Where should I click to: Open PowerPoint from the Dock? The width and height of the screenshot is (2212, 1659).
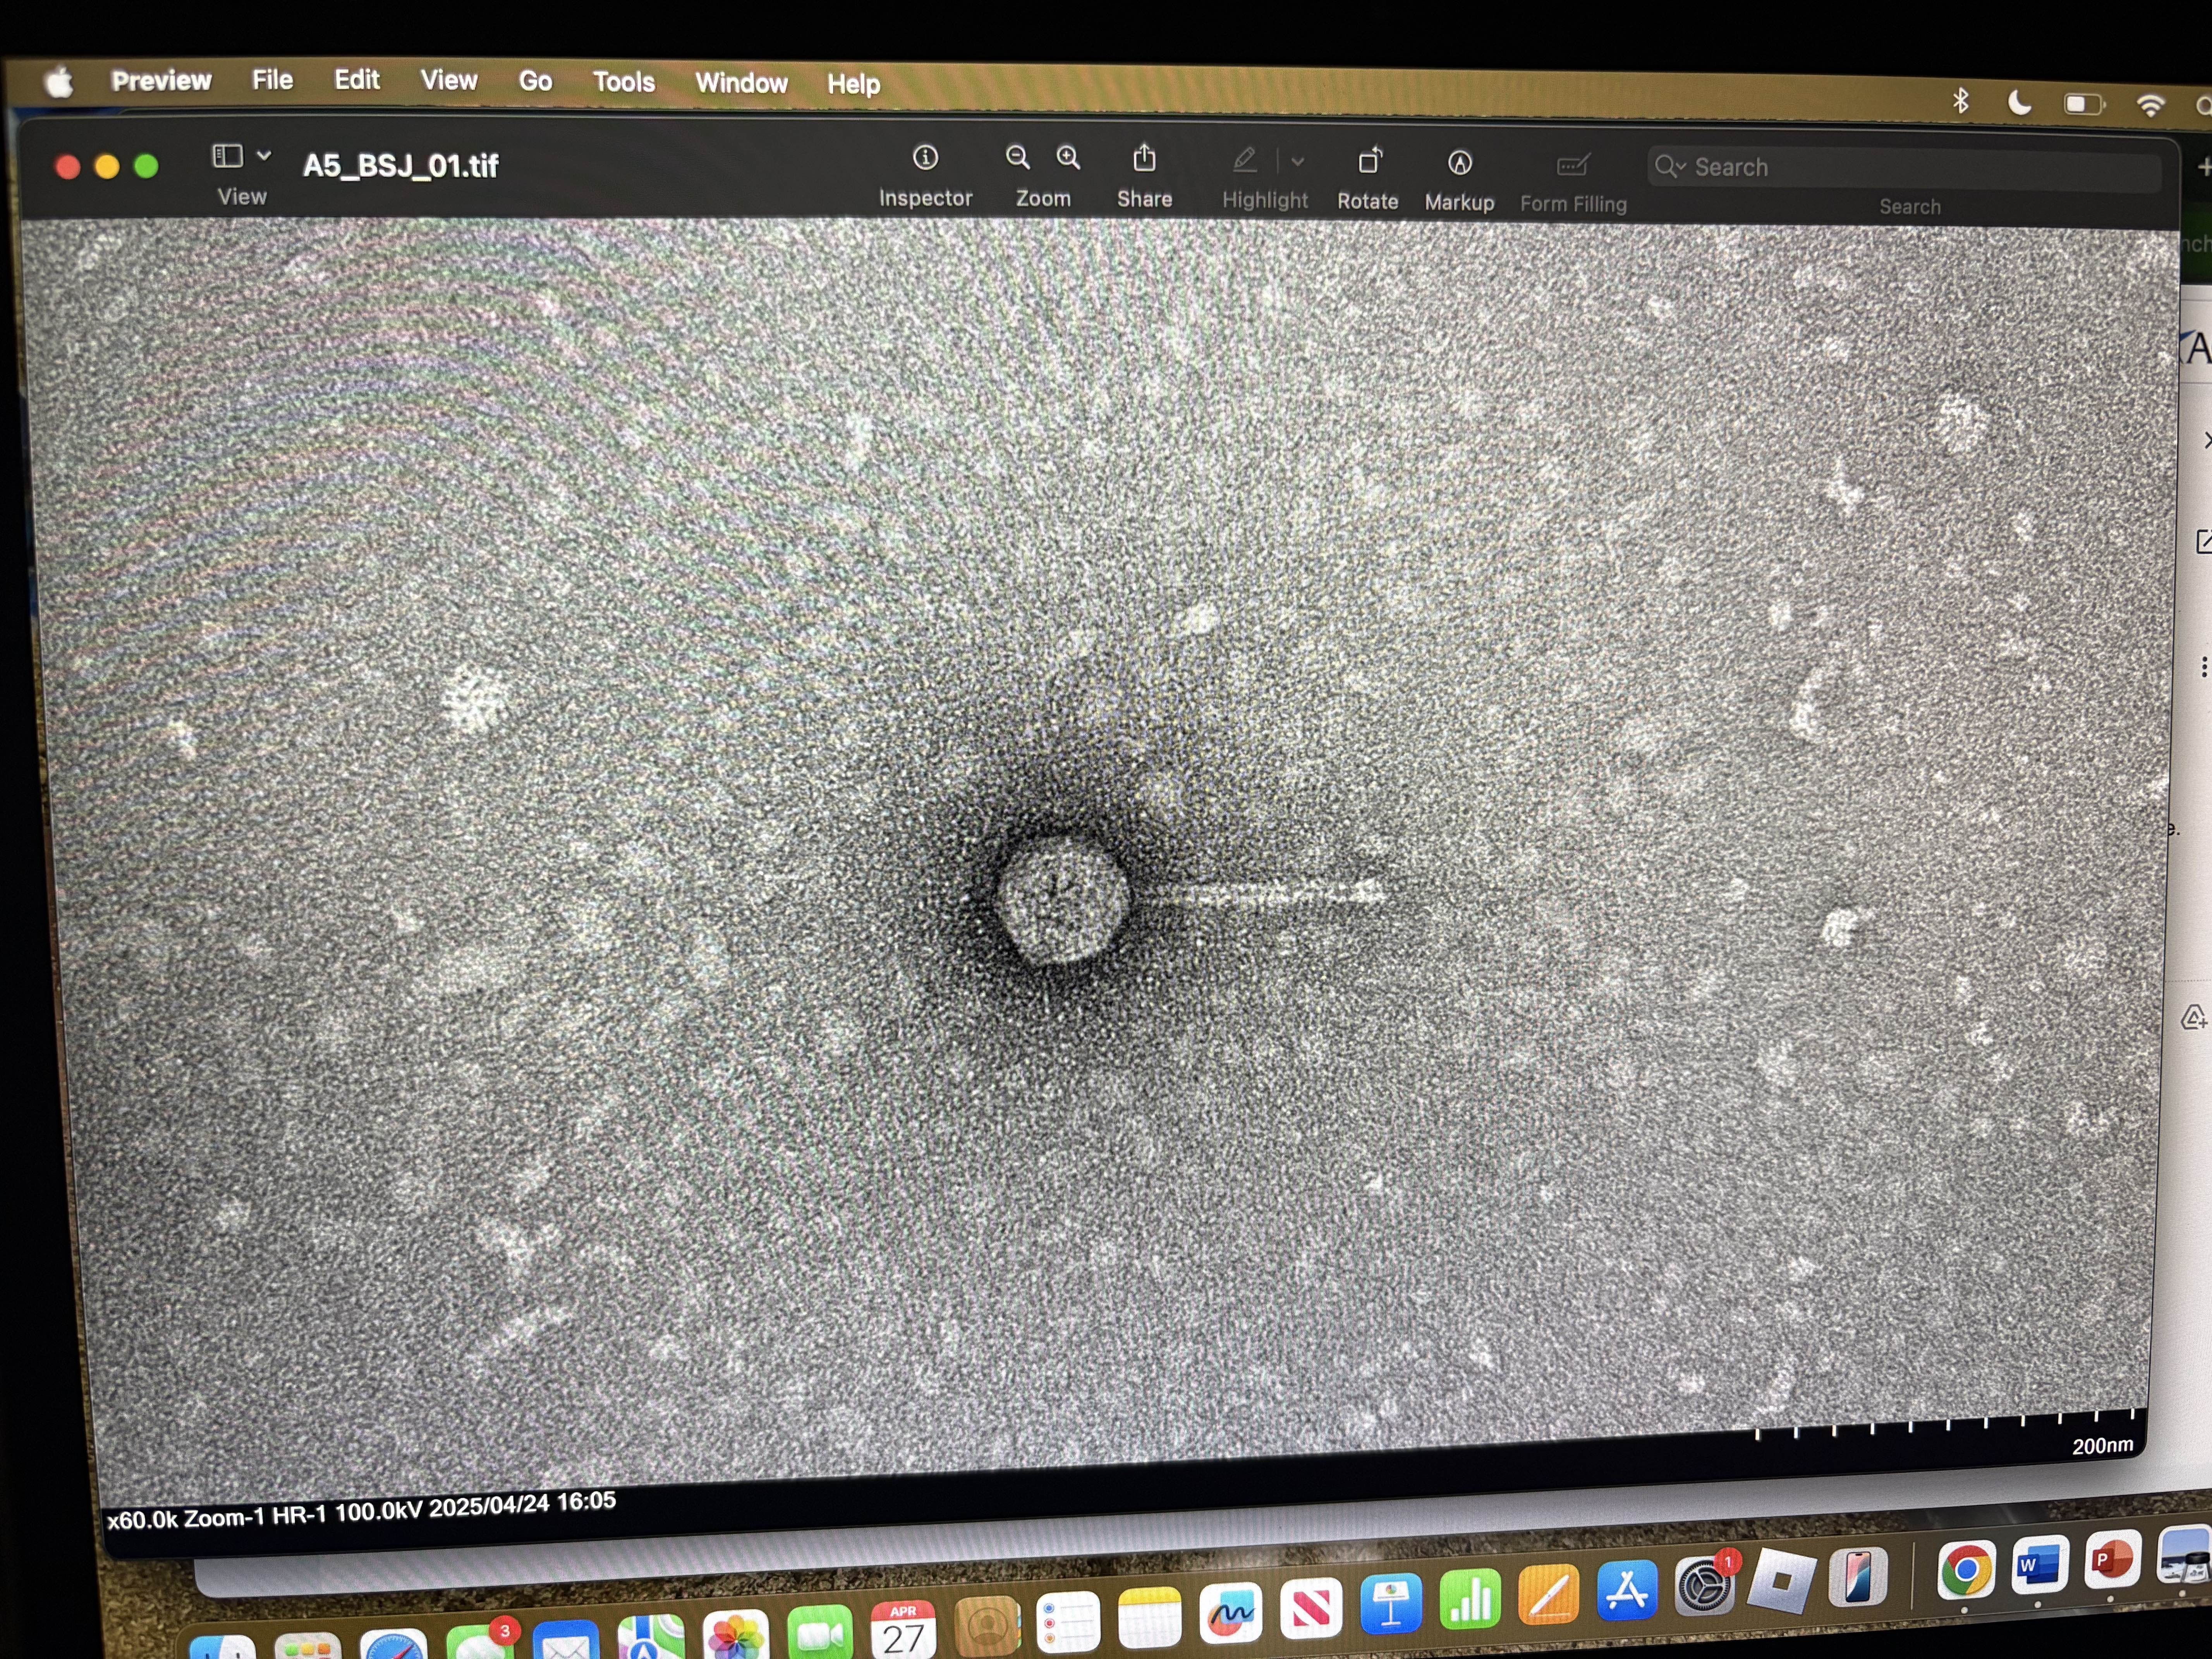click(x=2112, y=1560)
